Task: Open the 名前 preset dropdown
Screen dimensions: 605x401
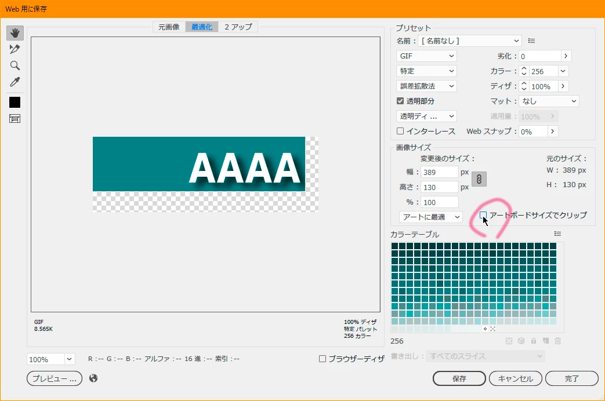Action: pyautogui.click(x=470, y=41)
